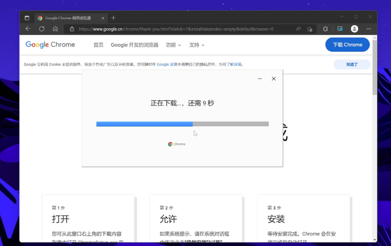Click the 第 2 步 允许 card

(196, 218)
